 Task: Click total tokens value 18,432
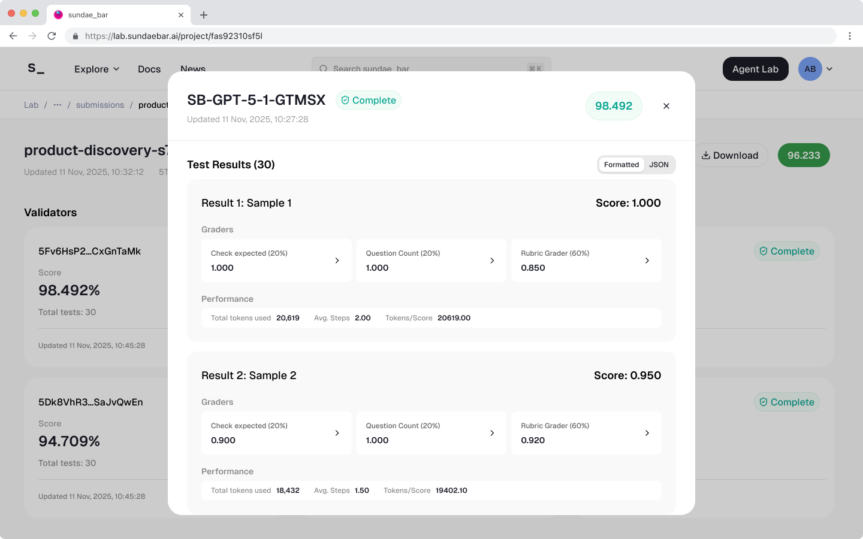tap(288, 490)
